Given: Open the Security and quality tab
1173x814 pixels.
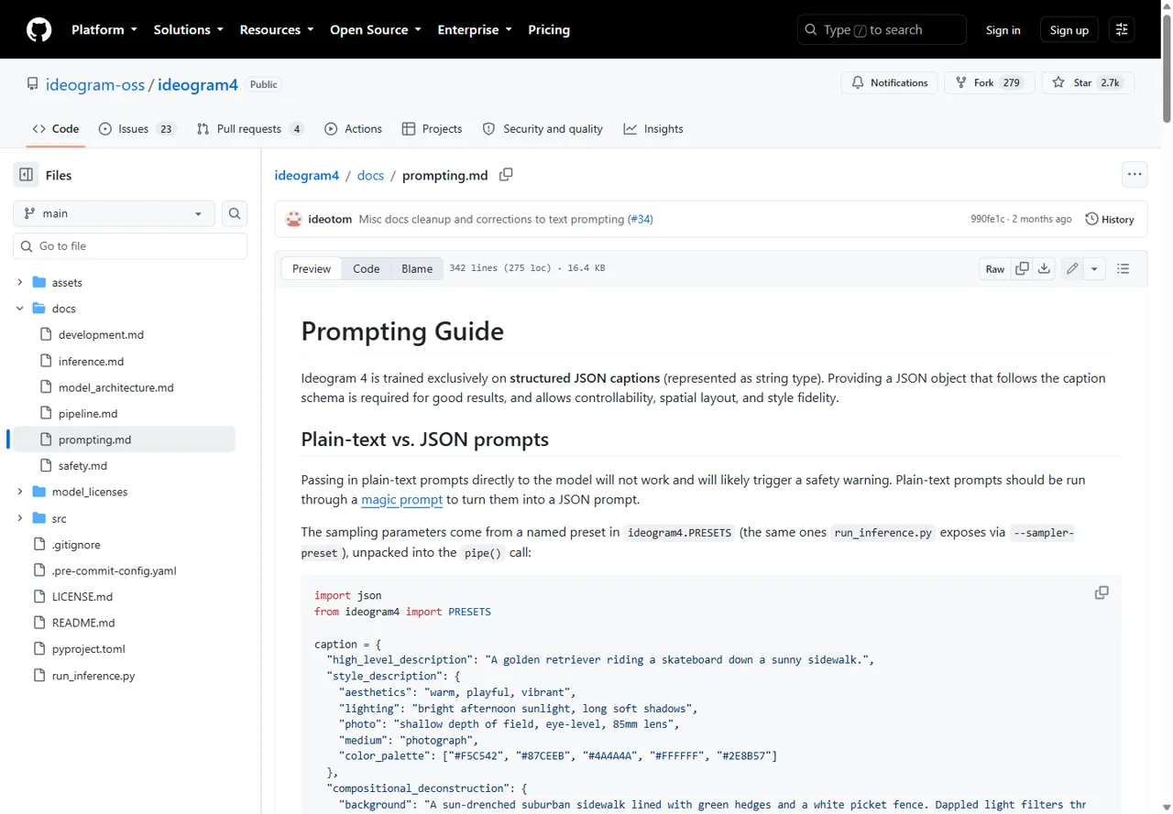Looking at the screenshot, I should click(543, 129).
